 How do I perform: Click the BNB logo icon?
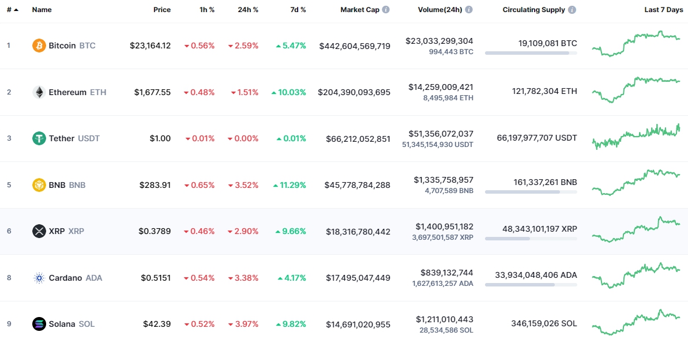(x=39, y=185)
